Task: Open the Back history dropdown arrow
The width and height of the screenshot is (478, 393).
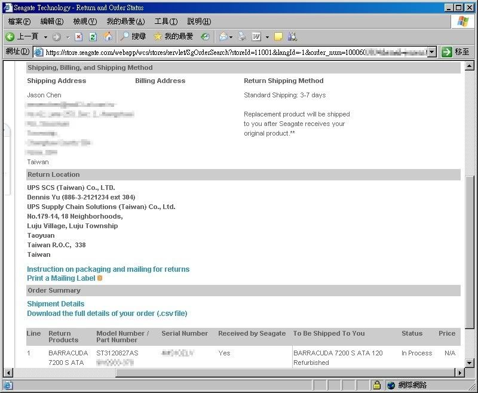Action: 46,37
